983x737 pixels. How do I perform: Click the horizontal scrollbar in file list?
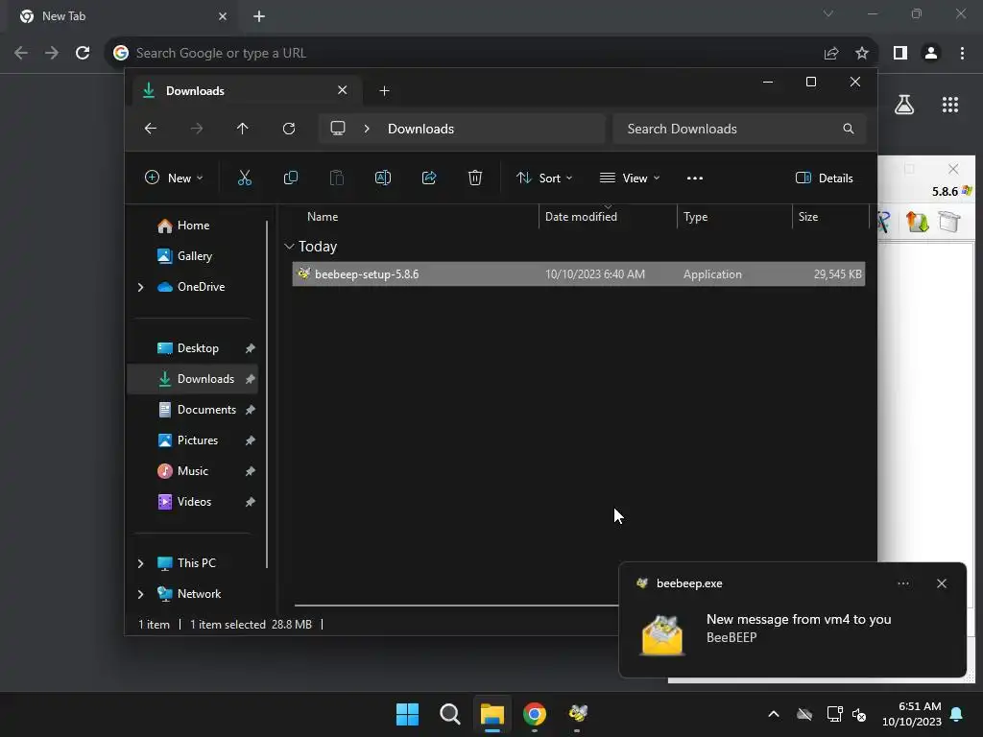click(456, 606)
